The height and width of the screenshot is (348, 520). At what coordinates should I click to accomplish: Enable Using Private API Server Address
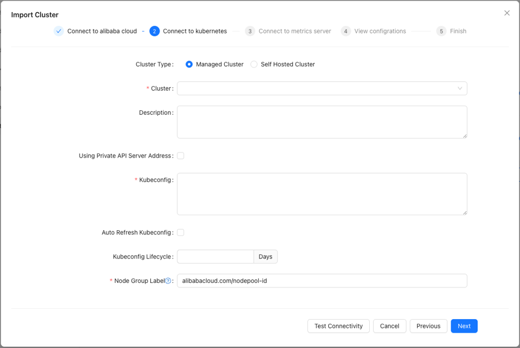pyautogui.click(x=180, y=156)
